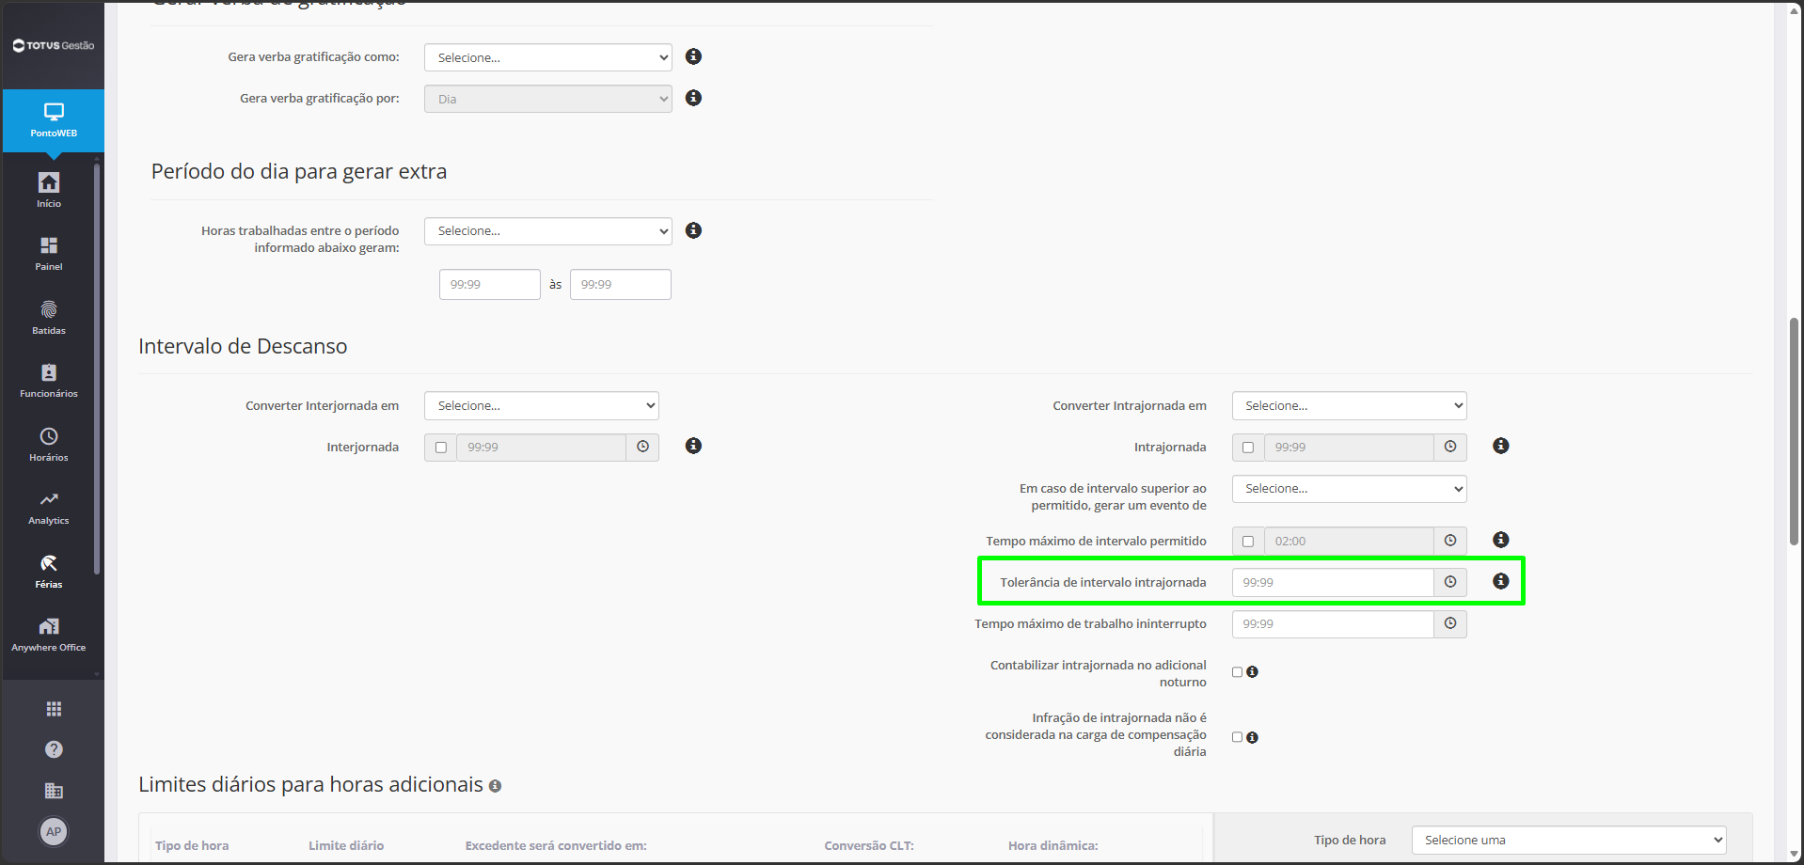The image size is (1804, 865).
Task: Show info icon for Intrajornada
Action: pos(1501,446)
